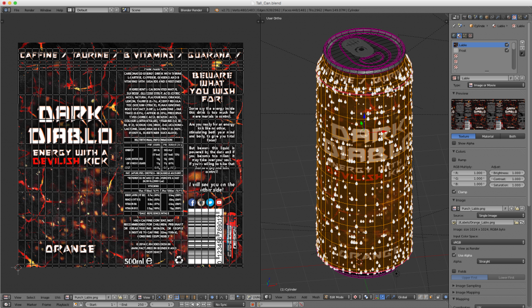Open the Render menu
532x308 pixels.
click(30, 10)
